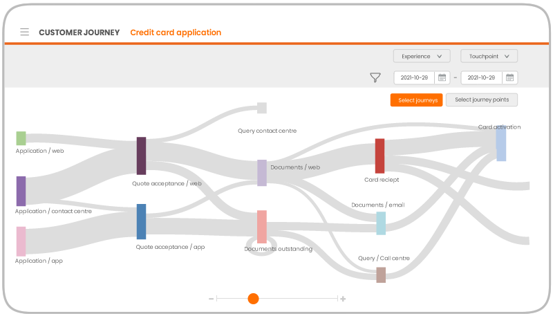
Task: Click the orange zoom slider handle
Action: coord(253,299)
